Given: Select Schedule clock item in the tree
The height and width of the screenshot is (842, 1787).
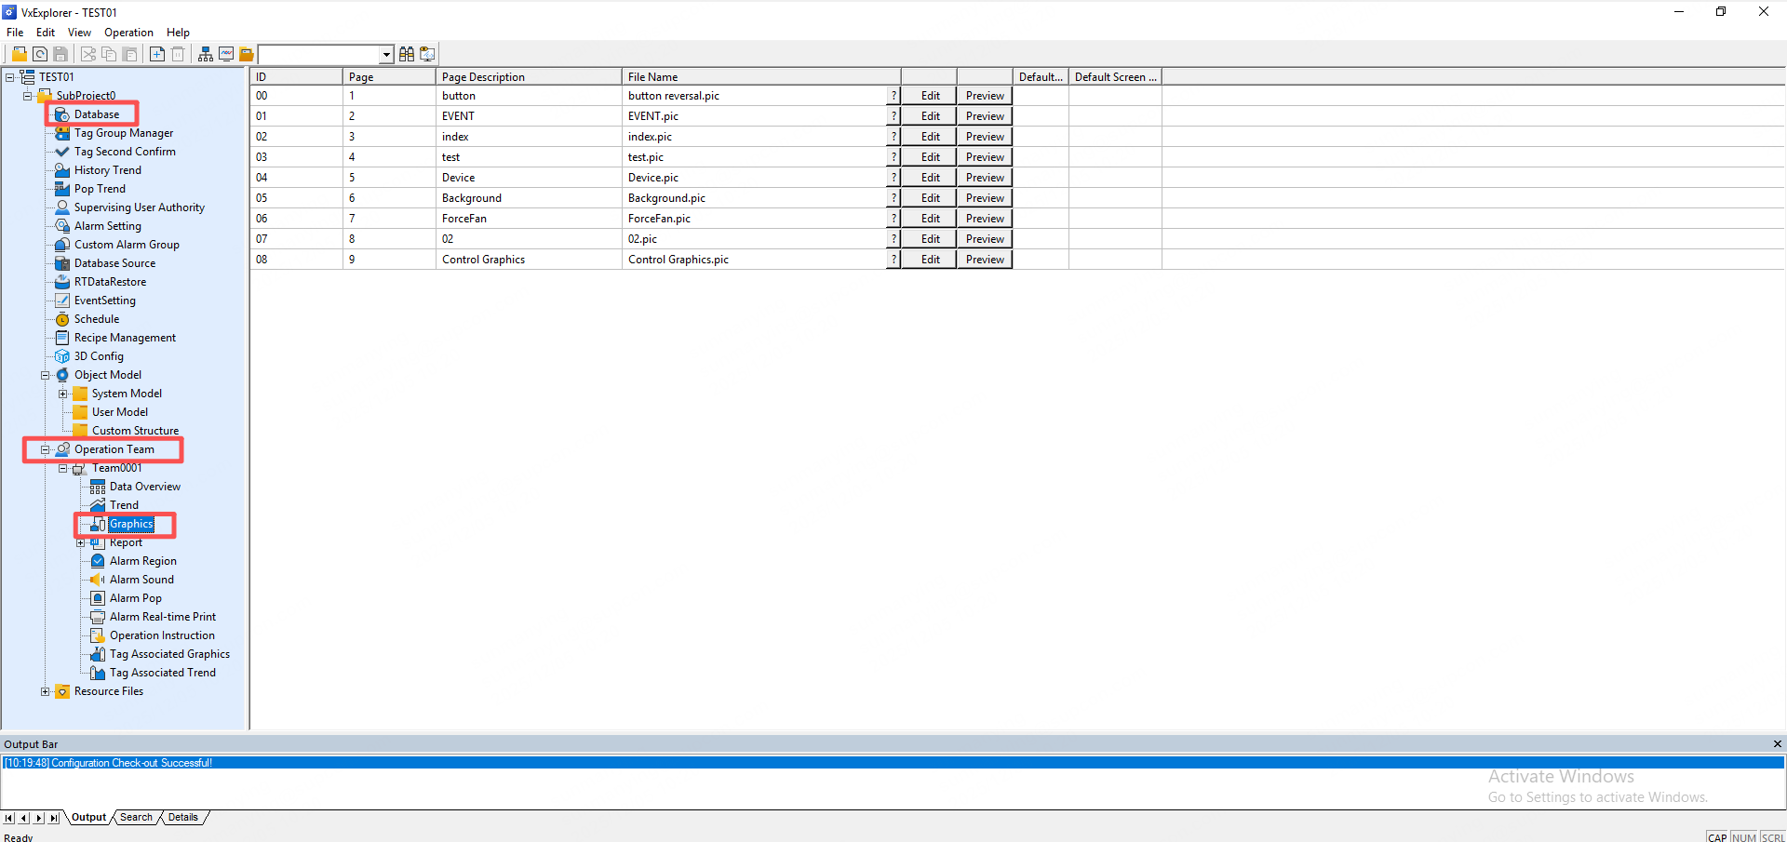Looking at the screenshot, I should [x=96, y=319].
